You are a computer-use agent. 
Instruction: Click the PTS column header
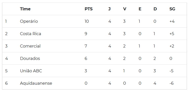(x=89, y=9)
